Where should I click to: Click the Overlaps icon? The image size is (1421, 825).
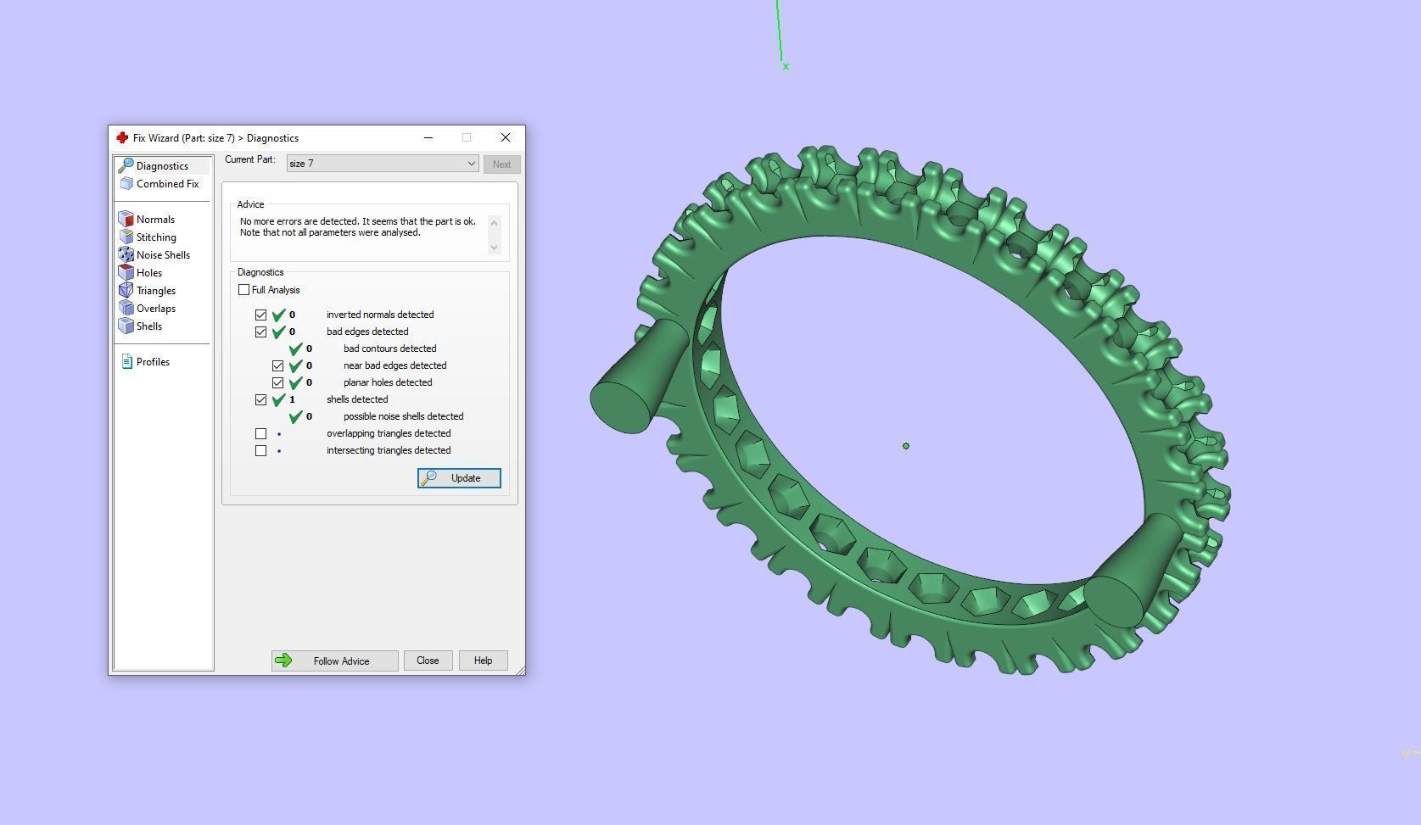point(126,308)
